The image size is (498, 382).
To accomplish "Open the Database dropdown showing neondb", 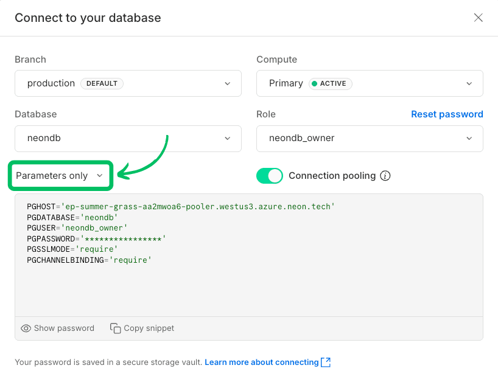I will point(128,139).
